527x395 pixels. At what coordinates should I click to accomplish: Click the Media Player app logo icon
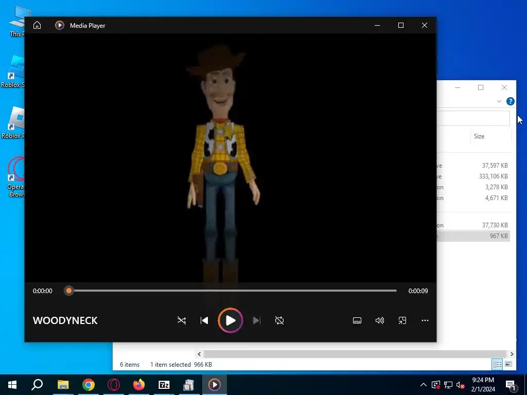click(60, 25)
